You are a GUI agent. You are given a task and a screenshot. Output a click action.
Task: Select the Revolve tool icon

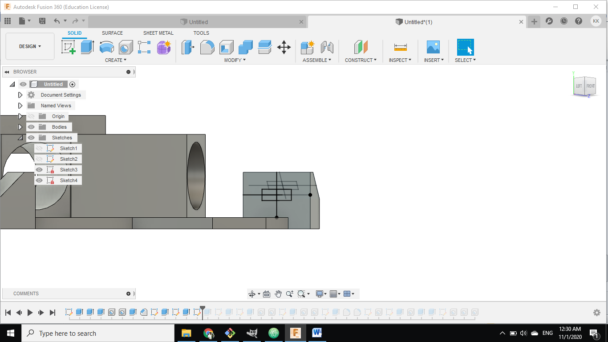[106, 47]
